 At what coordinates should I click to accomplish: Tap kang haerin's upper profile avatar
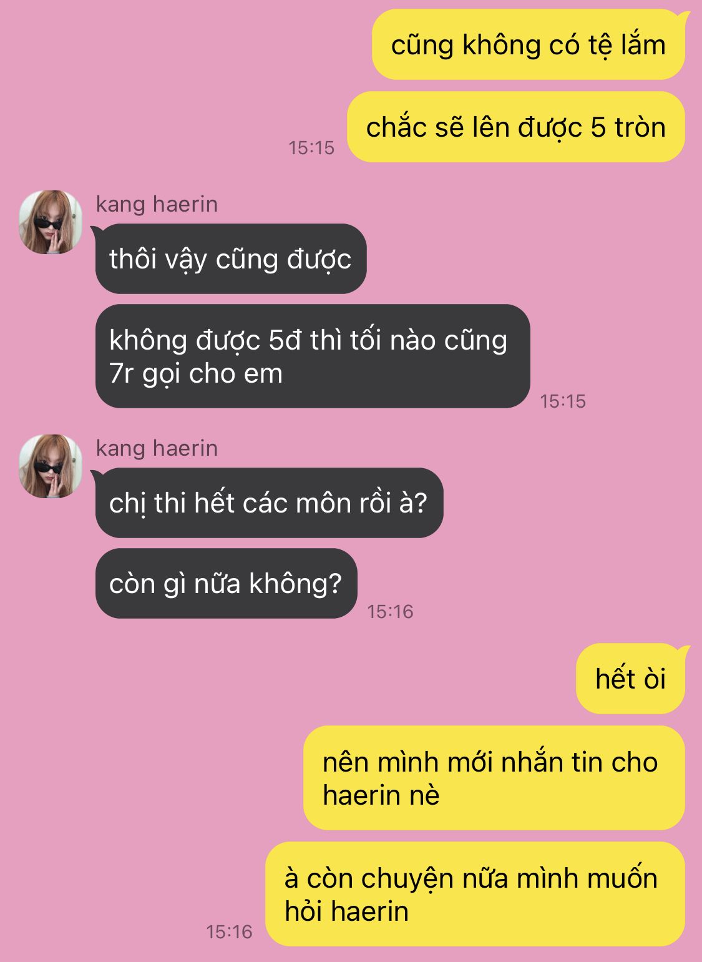tap(51, 222)
